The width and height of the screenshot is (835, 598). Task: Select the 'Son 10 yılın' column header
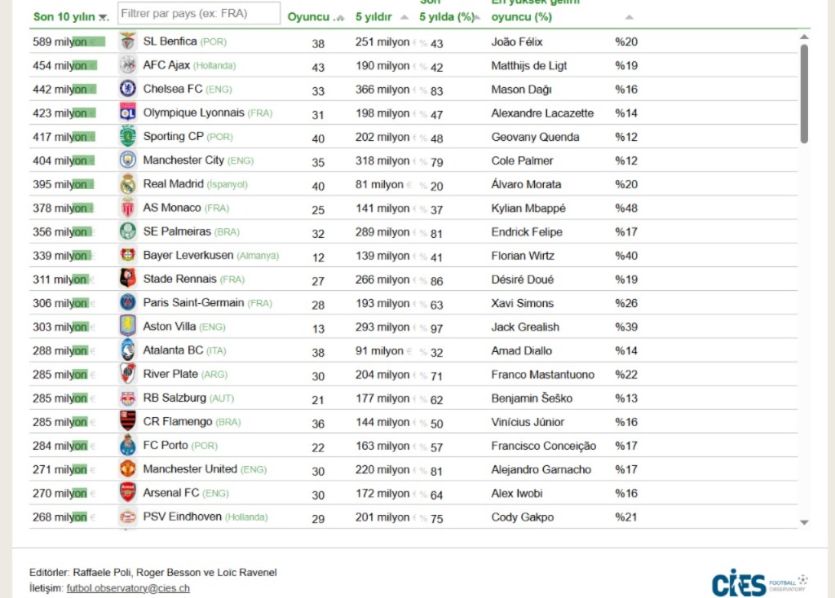(64, 16)
